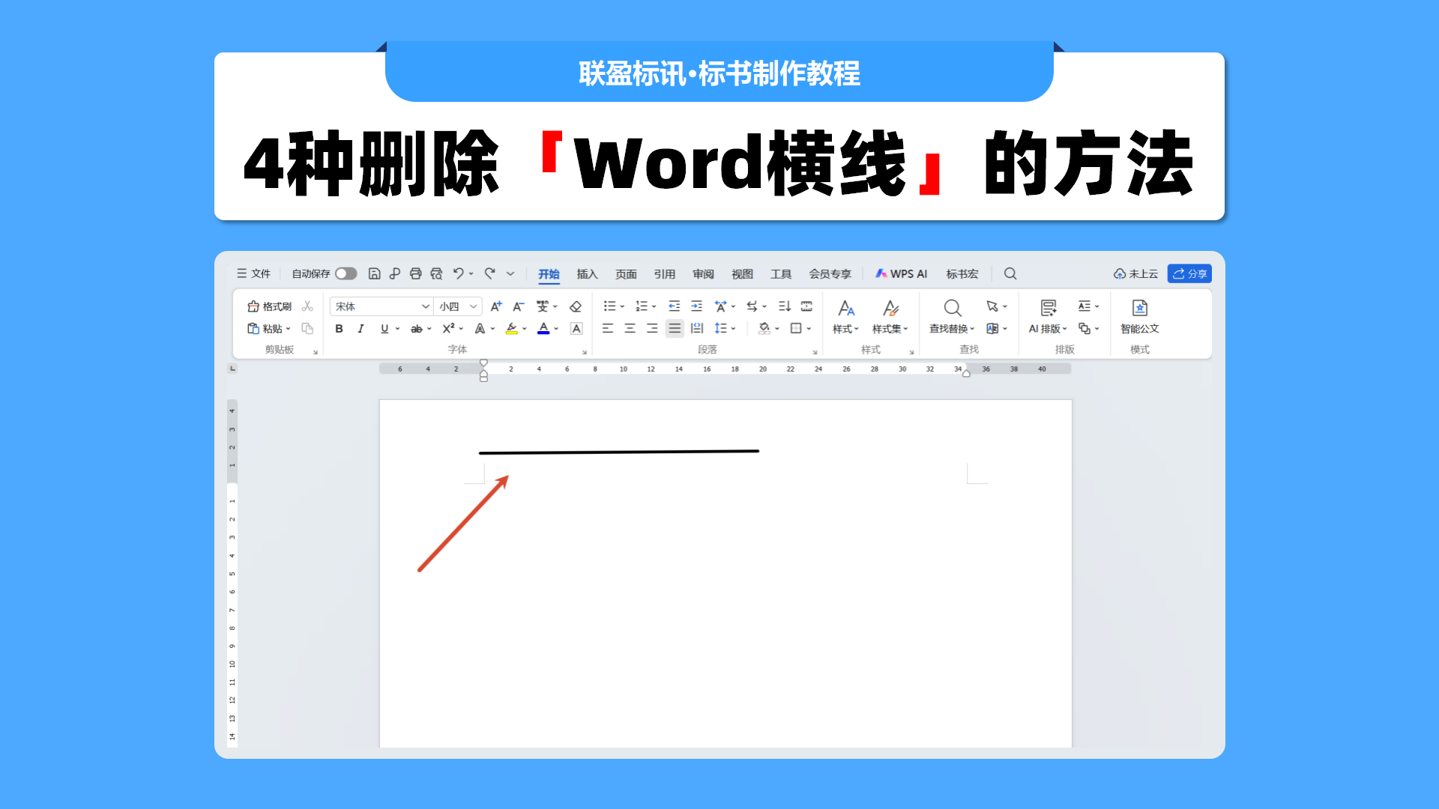Decrease font size with A- icon
Viewport: 1439px width, 809px height.
(519, 306)
